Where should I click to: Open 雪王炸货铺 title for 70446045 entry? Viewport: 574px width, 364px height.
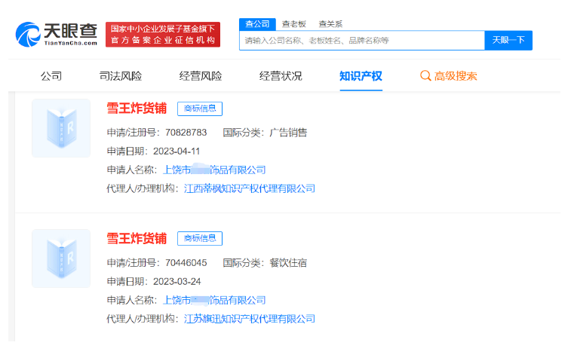click(137, 238)
